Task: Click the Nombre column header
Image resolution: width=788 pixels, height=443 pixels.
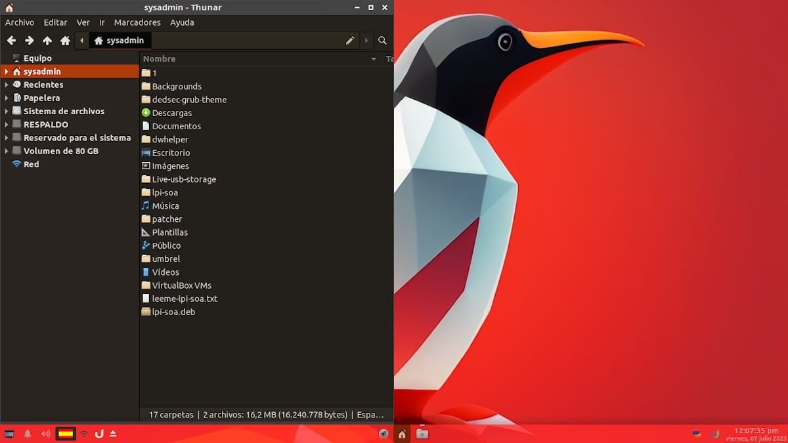Action: [261, 59]
